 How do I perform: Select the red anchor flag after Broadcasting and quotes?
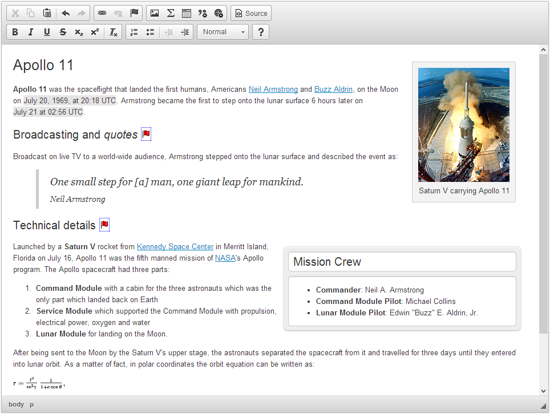click(x=146, y=134)
